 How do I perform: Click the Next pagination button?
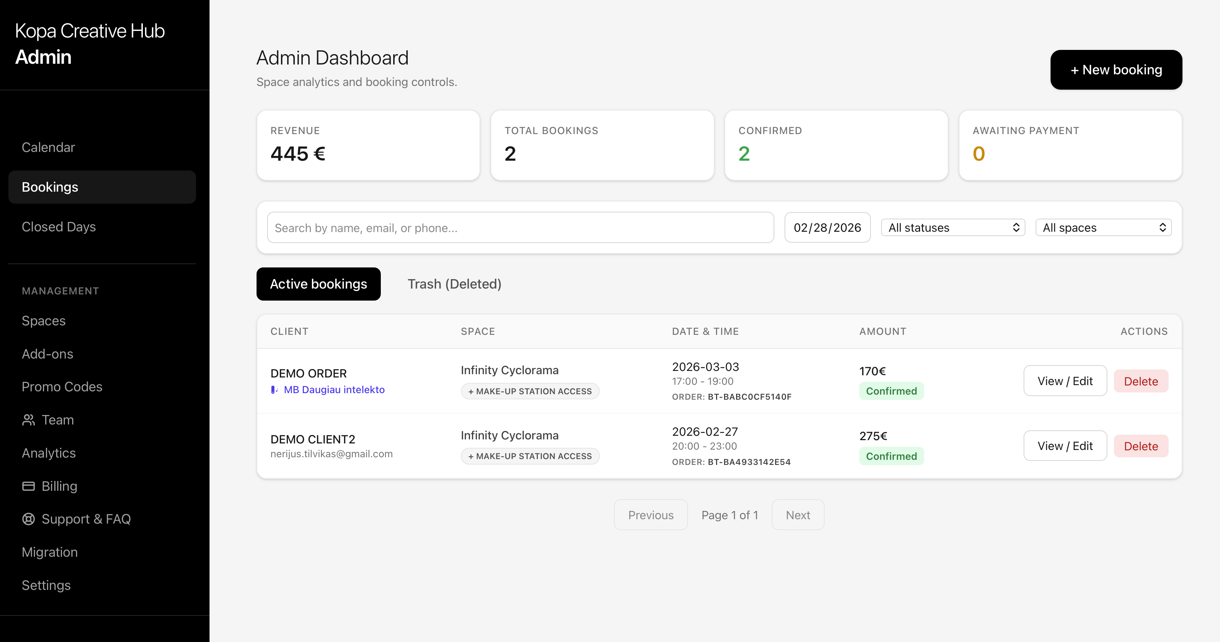point(798,515)
